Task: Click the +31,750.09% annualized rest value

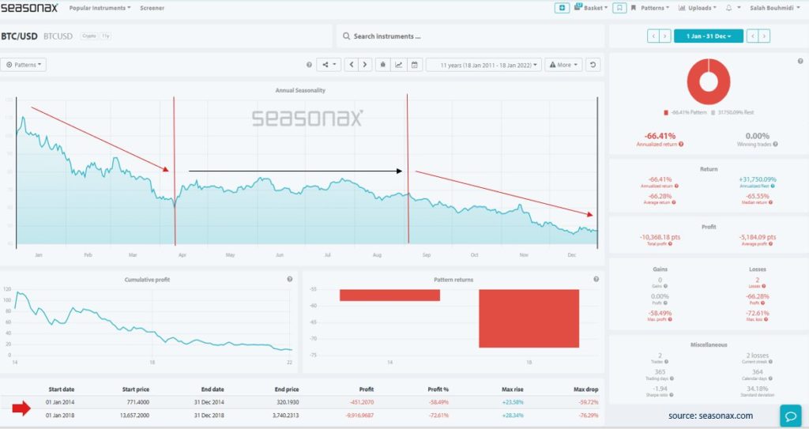Action: click(757, 179)
